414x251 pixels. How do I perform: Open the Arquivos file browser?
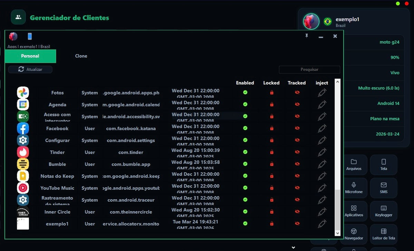pos(354,165)
